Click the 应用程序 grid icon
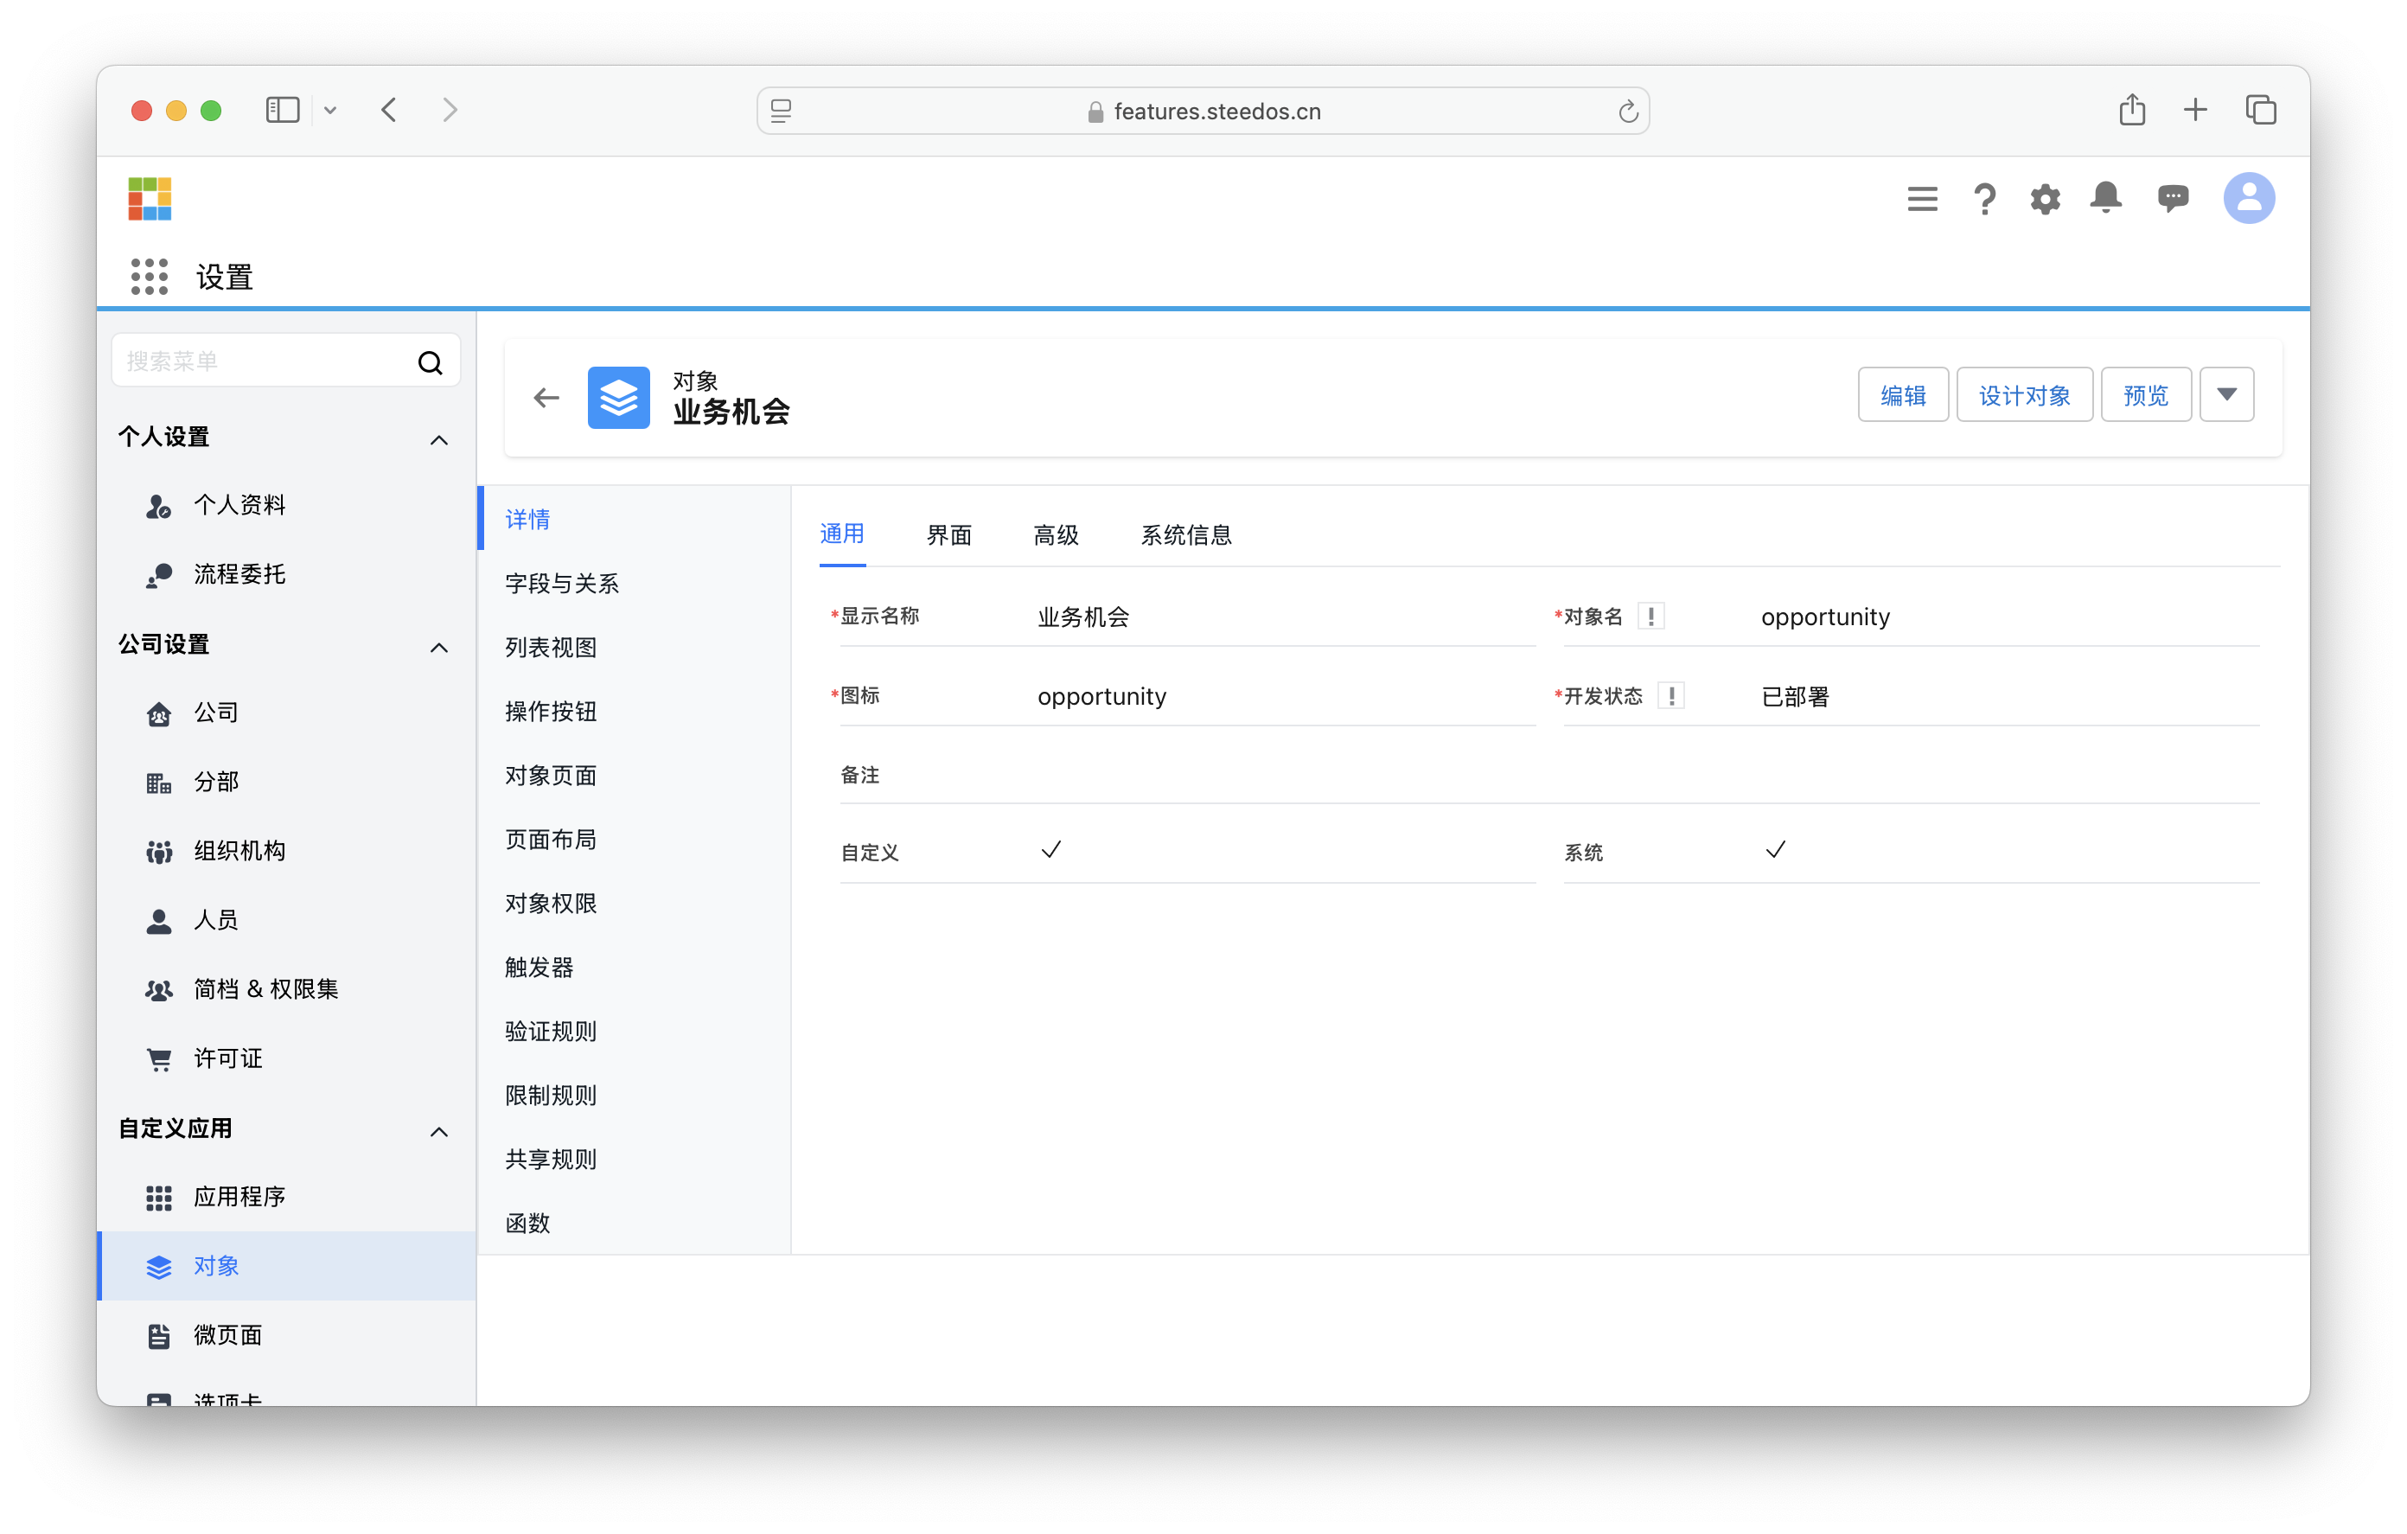Viewport: 2407px width, 1534px height. point(159,1197)
